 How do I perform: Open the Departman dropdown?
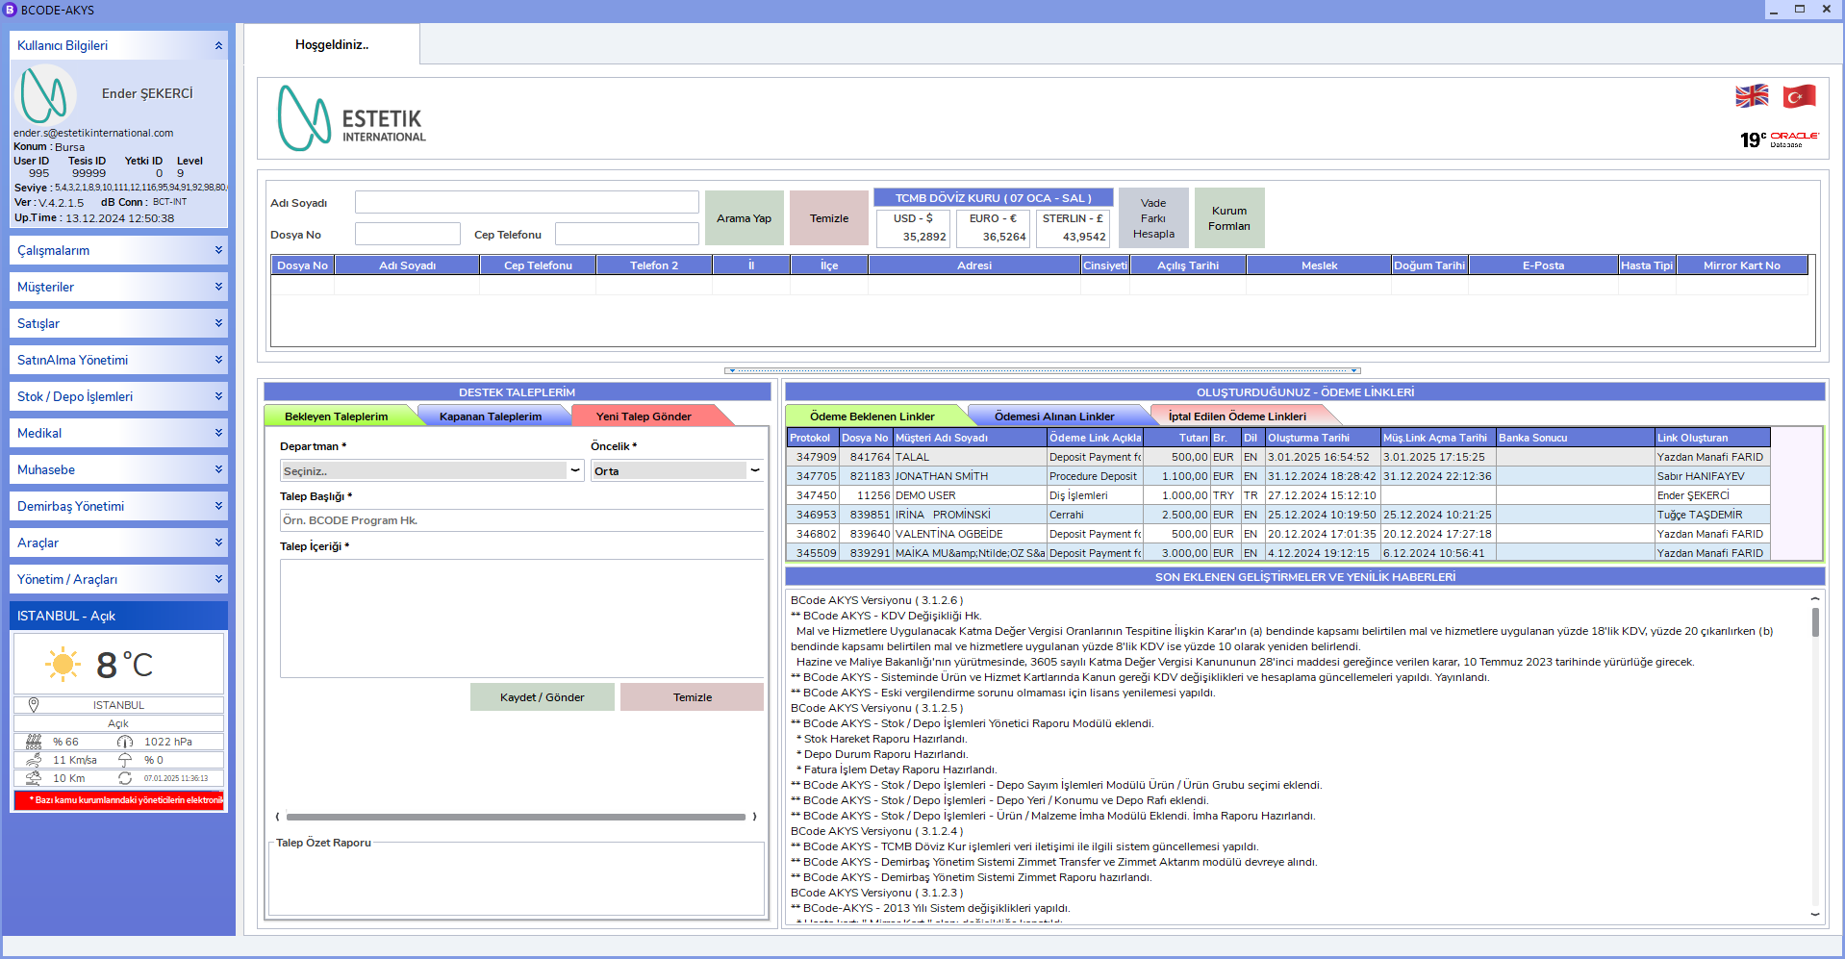(432, 471)
